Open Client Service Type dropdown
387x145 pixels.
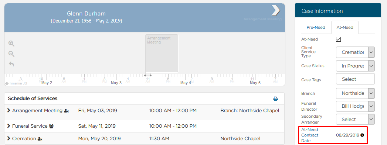tap(355, 52)
